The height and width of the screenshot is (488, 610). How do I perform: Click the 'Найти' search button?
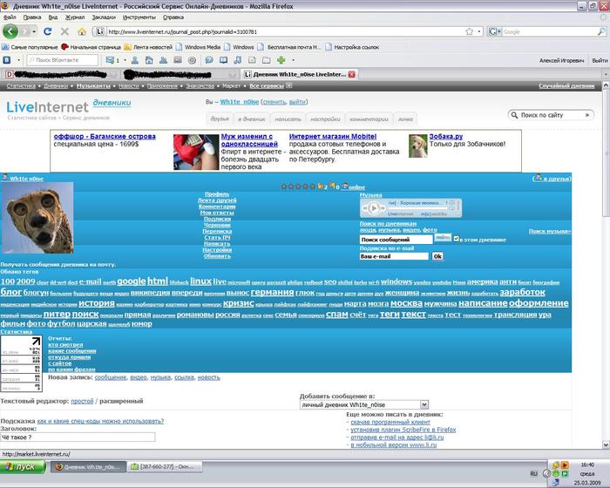[443, 237]
